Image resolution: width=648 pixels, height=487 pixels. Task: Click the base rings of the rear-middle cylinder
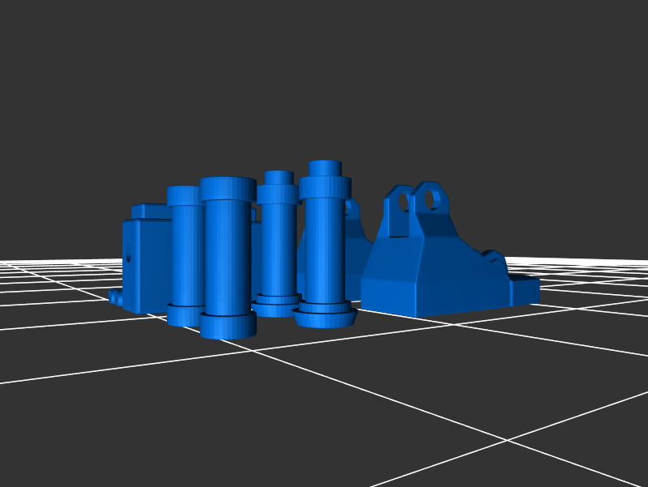[275, 306]
